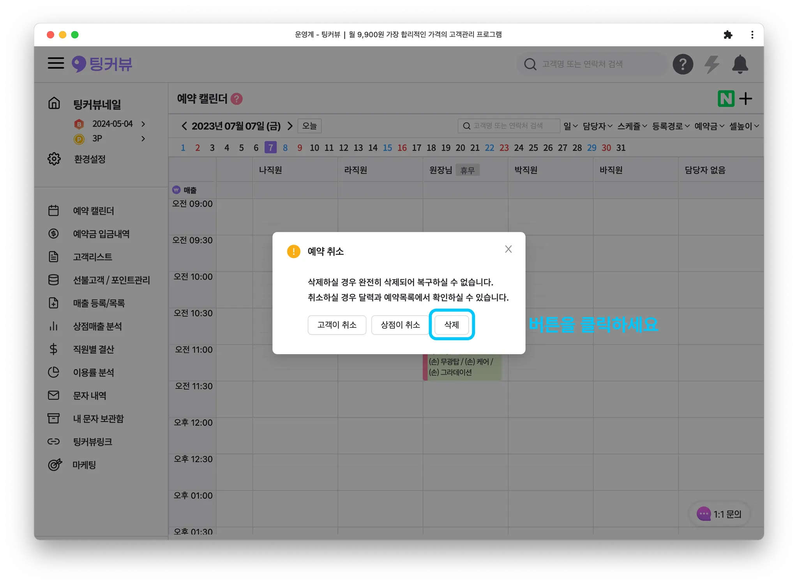Click the 상점이 취소 button

(400, 325)
